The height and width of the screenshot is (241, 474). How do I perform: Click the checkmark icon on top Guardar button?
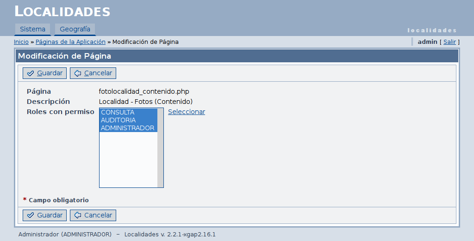point(31,73)
